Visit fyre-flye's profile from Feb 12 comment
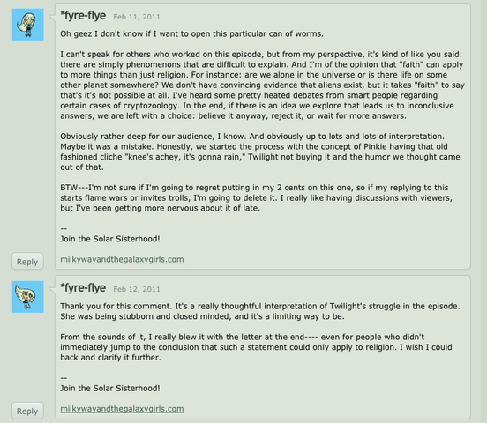The height and width of the screenshot is (423, 487). [x=83, y=288]
